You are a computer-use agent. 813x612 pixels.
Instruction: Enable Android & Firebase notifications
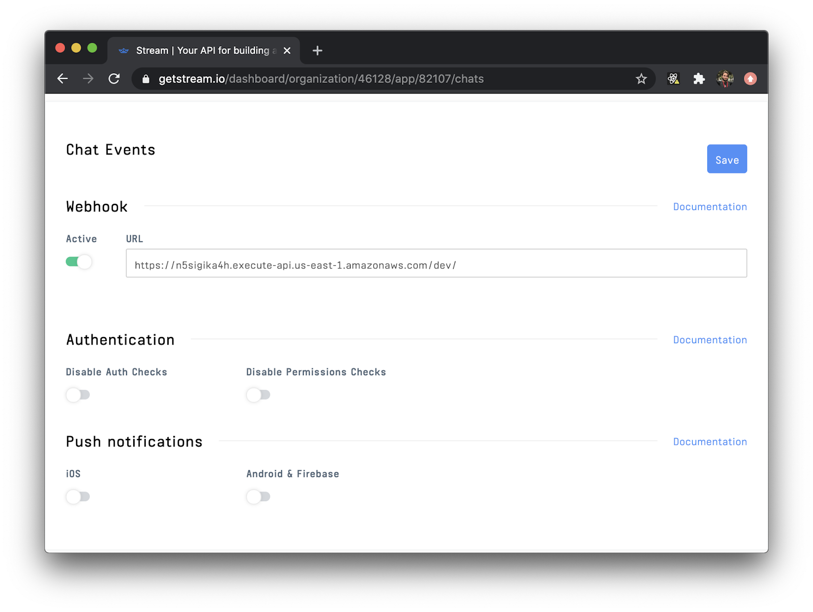(258, 497)
